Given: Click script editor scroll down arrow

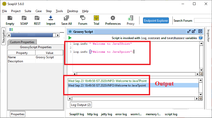Looking at the screenshot, I should pyautogui.click(x=201, y=70).
